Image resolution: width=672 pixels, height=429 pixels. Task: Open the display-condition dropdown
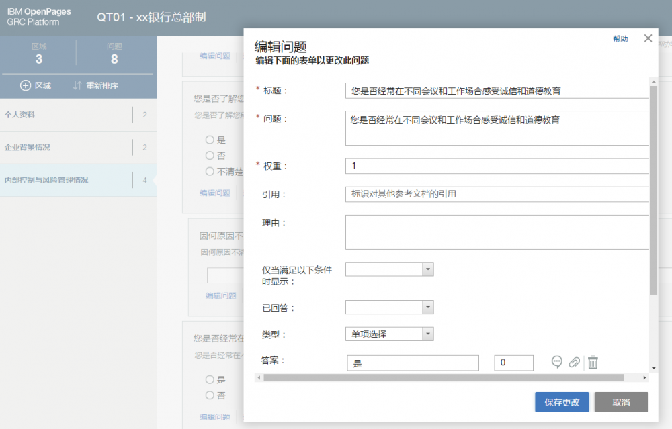[x=429, y=268]
